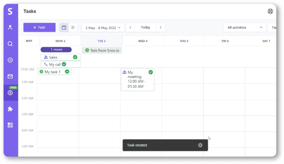The width and height of the screenshot is (284, 164).
Task: Dismiss the Task created notification
Action: point(200,145)
